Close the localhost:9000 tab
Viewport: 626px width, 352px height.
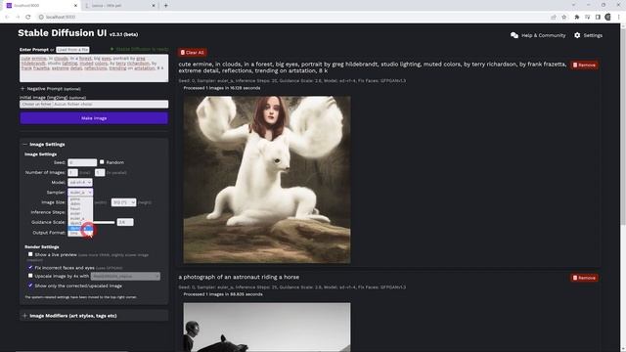tap(75, 6)
